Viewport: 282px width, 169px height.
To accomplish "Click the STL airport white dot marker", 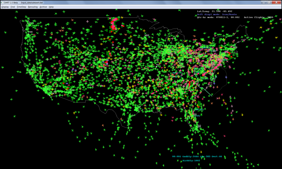I will [156, 67].
